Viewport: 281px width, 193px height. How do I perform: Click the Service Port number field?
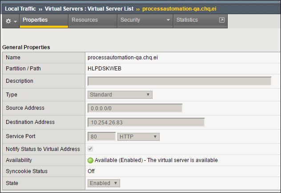pyautogui.click(x=102, y=137)
